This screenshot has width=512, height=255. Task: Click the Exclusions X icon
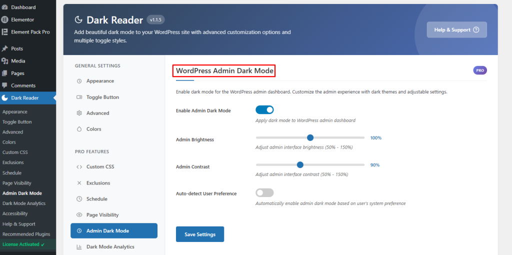click(79, 183)
